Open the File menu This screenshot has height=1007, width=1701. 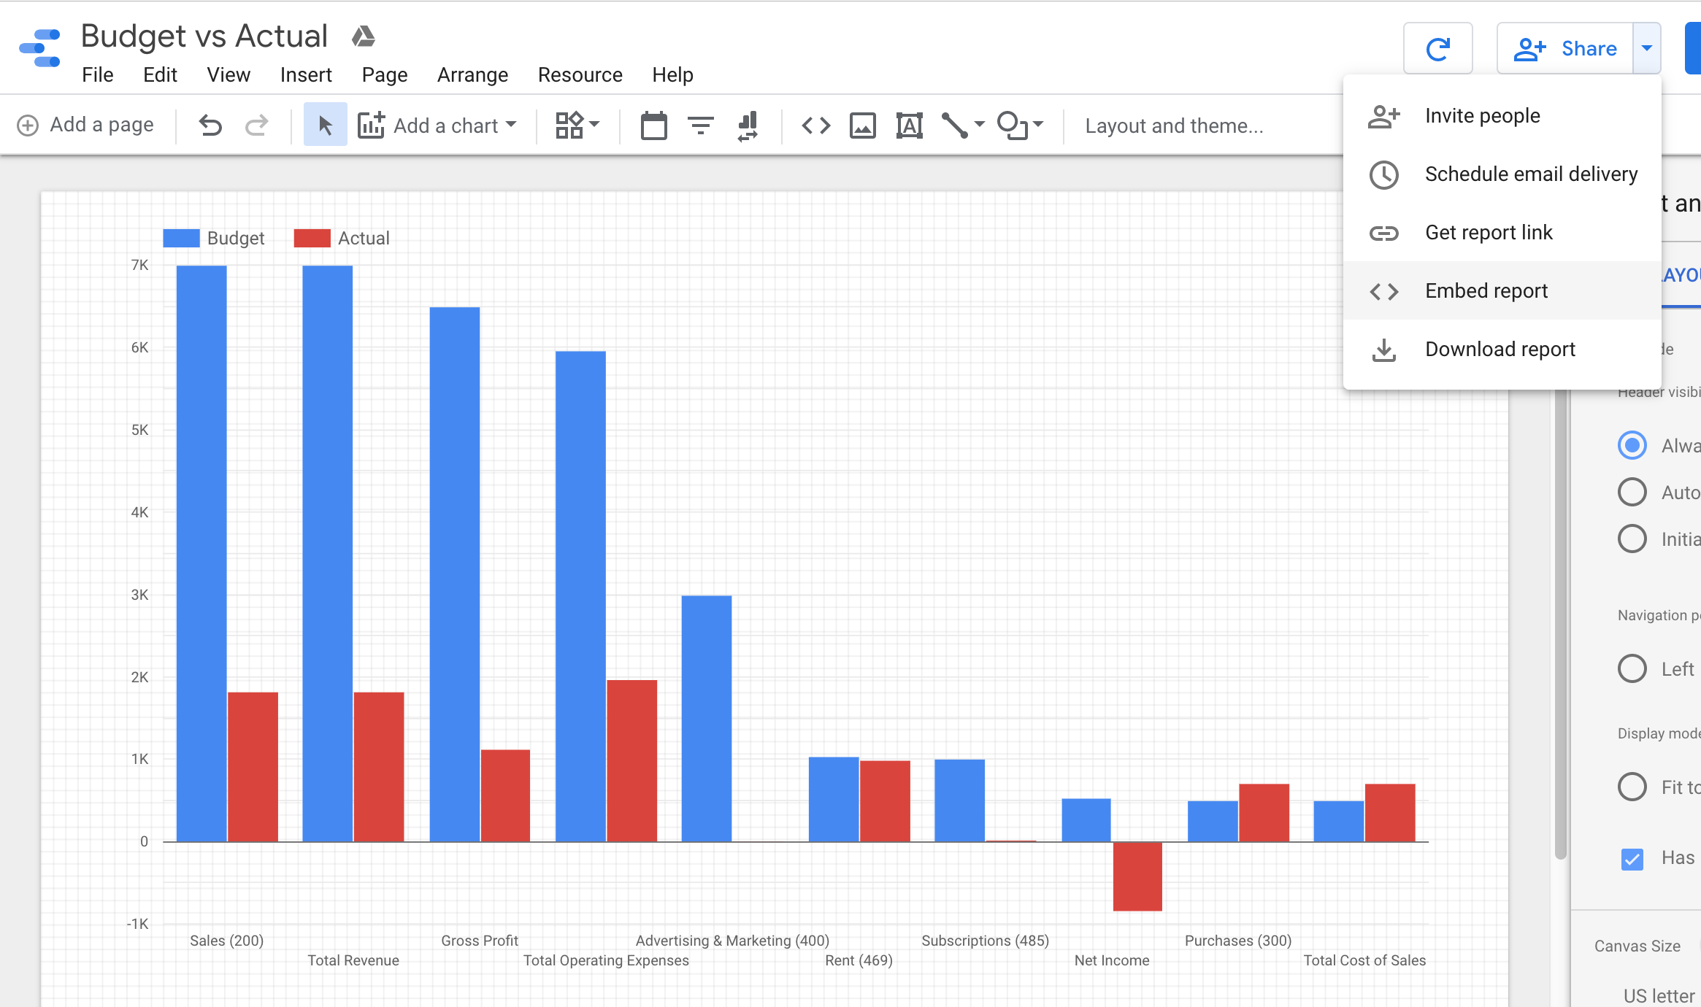tap(98, 75)
